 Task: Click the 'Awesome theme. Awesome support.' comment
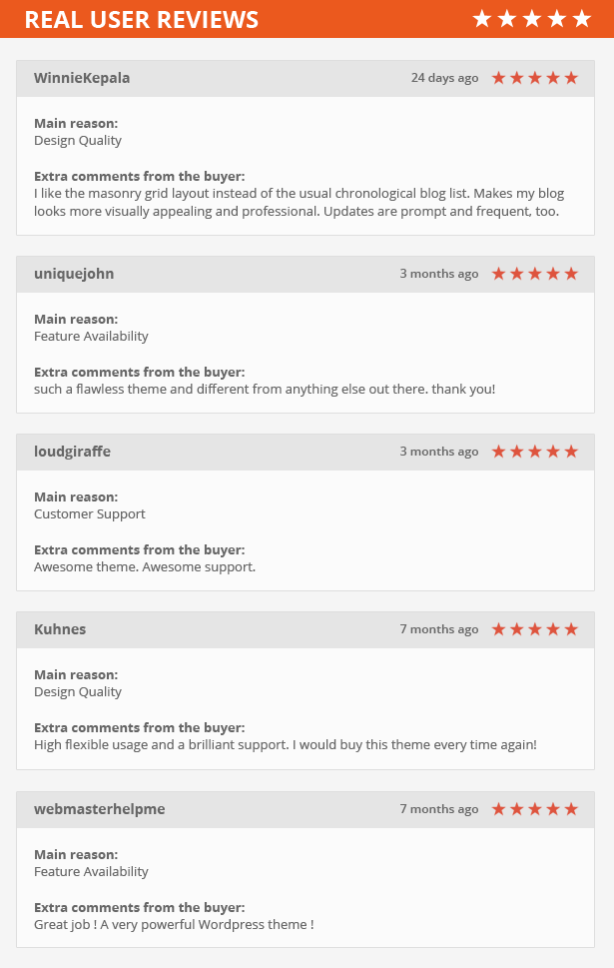click(x=145, y=566)
